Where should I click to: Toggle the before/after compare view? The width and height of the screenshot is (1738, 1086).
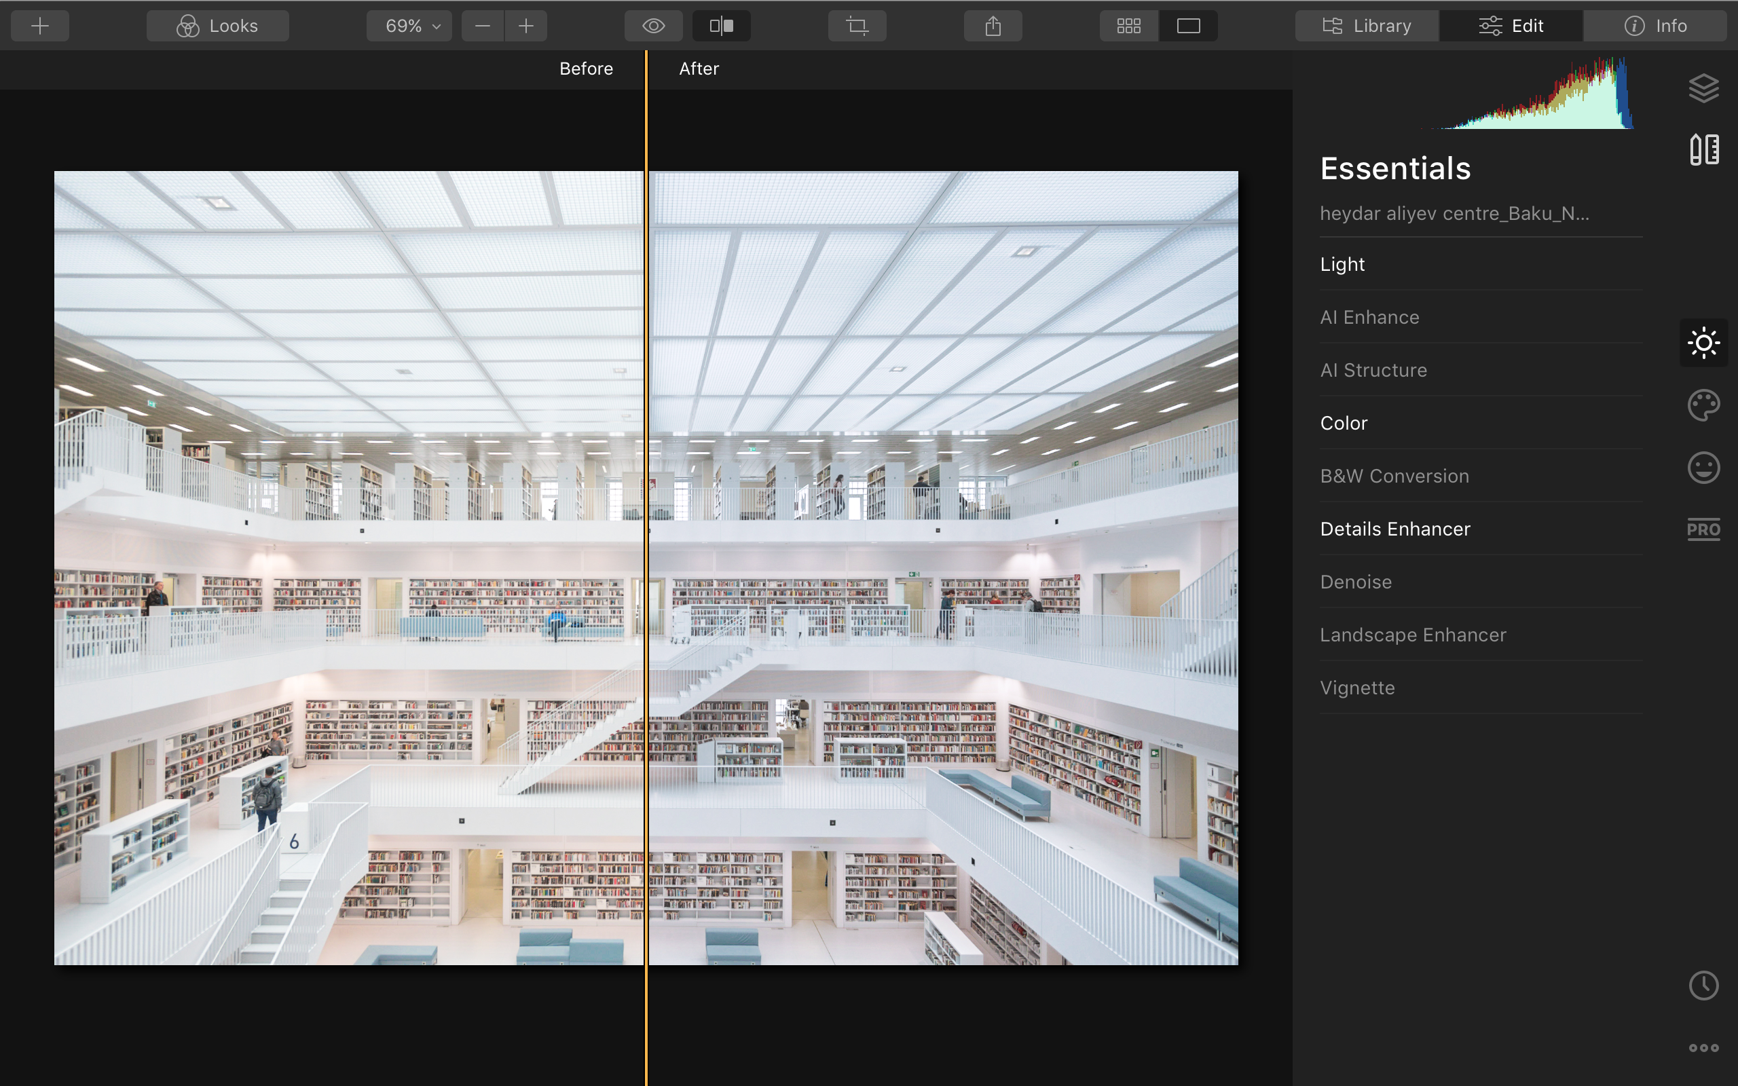(x=721, y=26)
